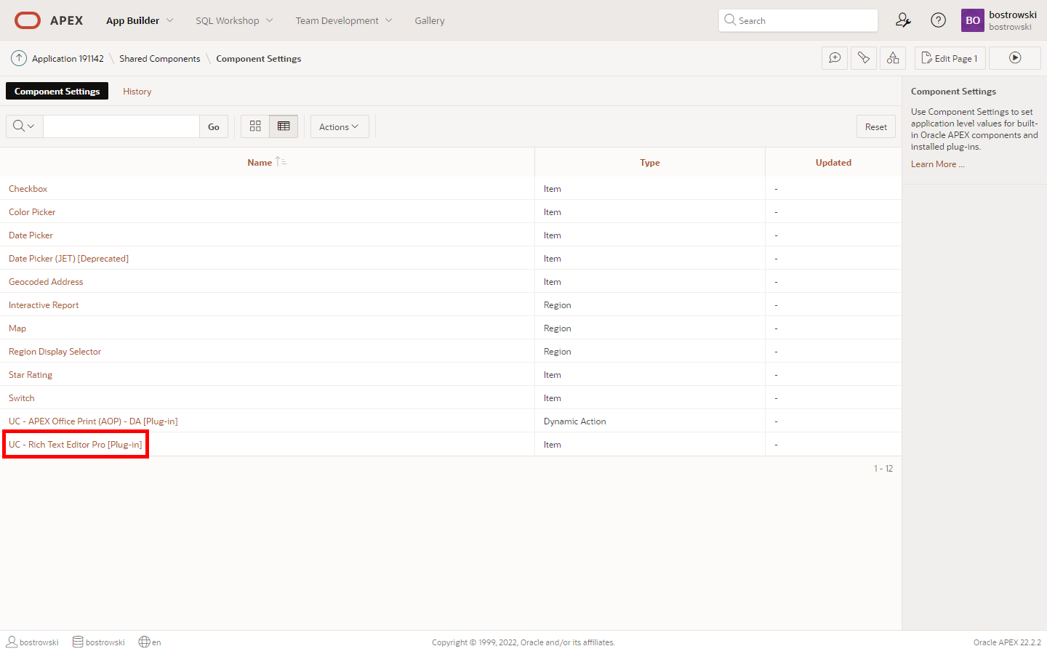This screenshot has height=654, width=1047.
Task: Switch to View Icons grid layout
Action: (x=255, y=126)
